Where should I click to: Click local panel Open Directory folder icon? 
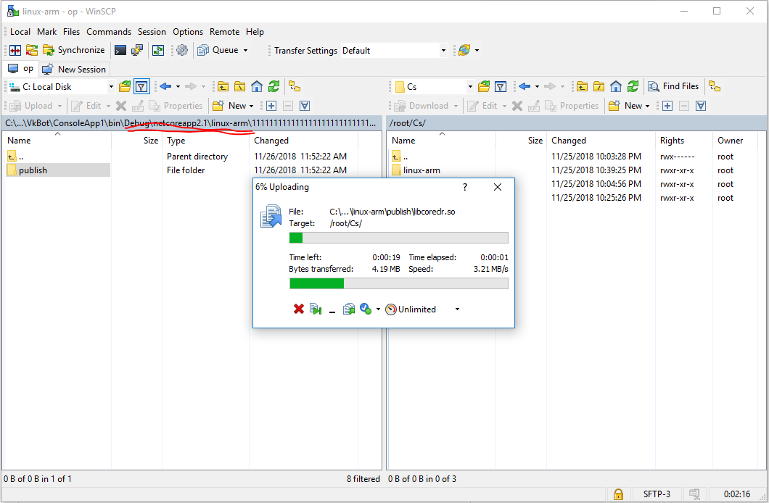pos(125,87)
